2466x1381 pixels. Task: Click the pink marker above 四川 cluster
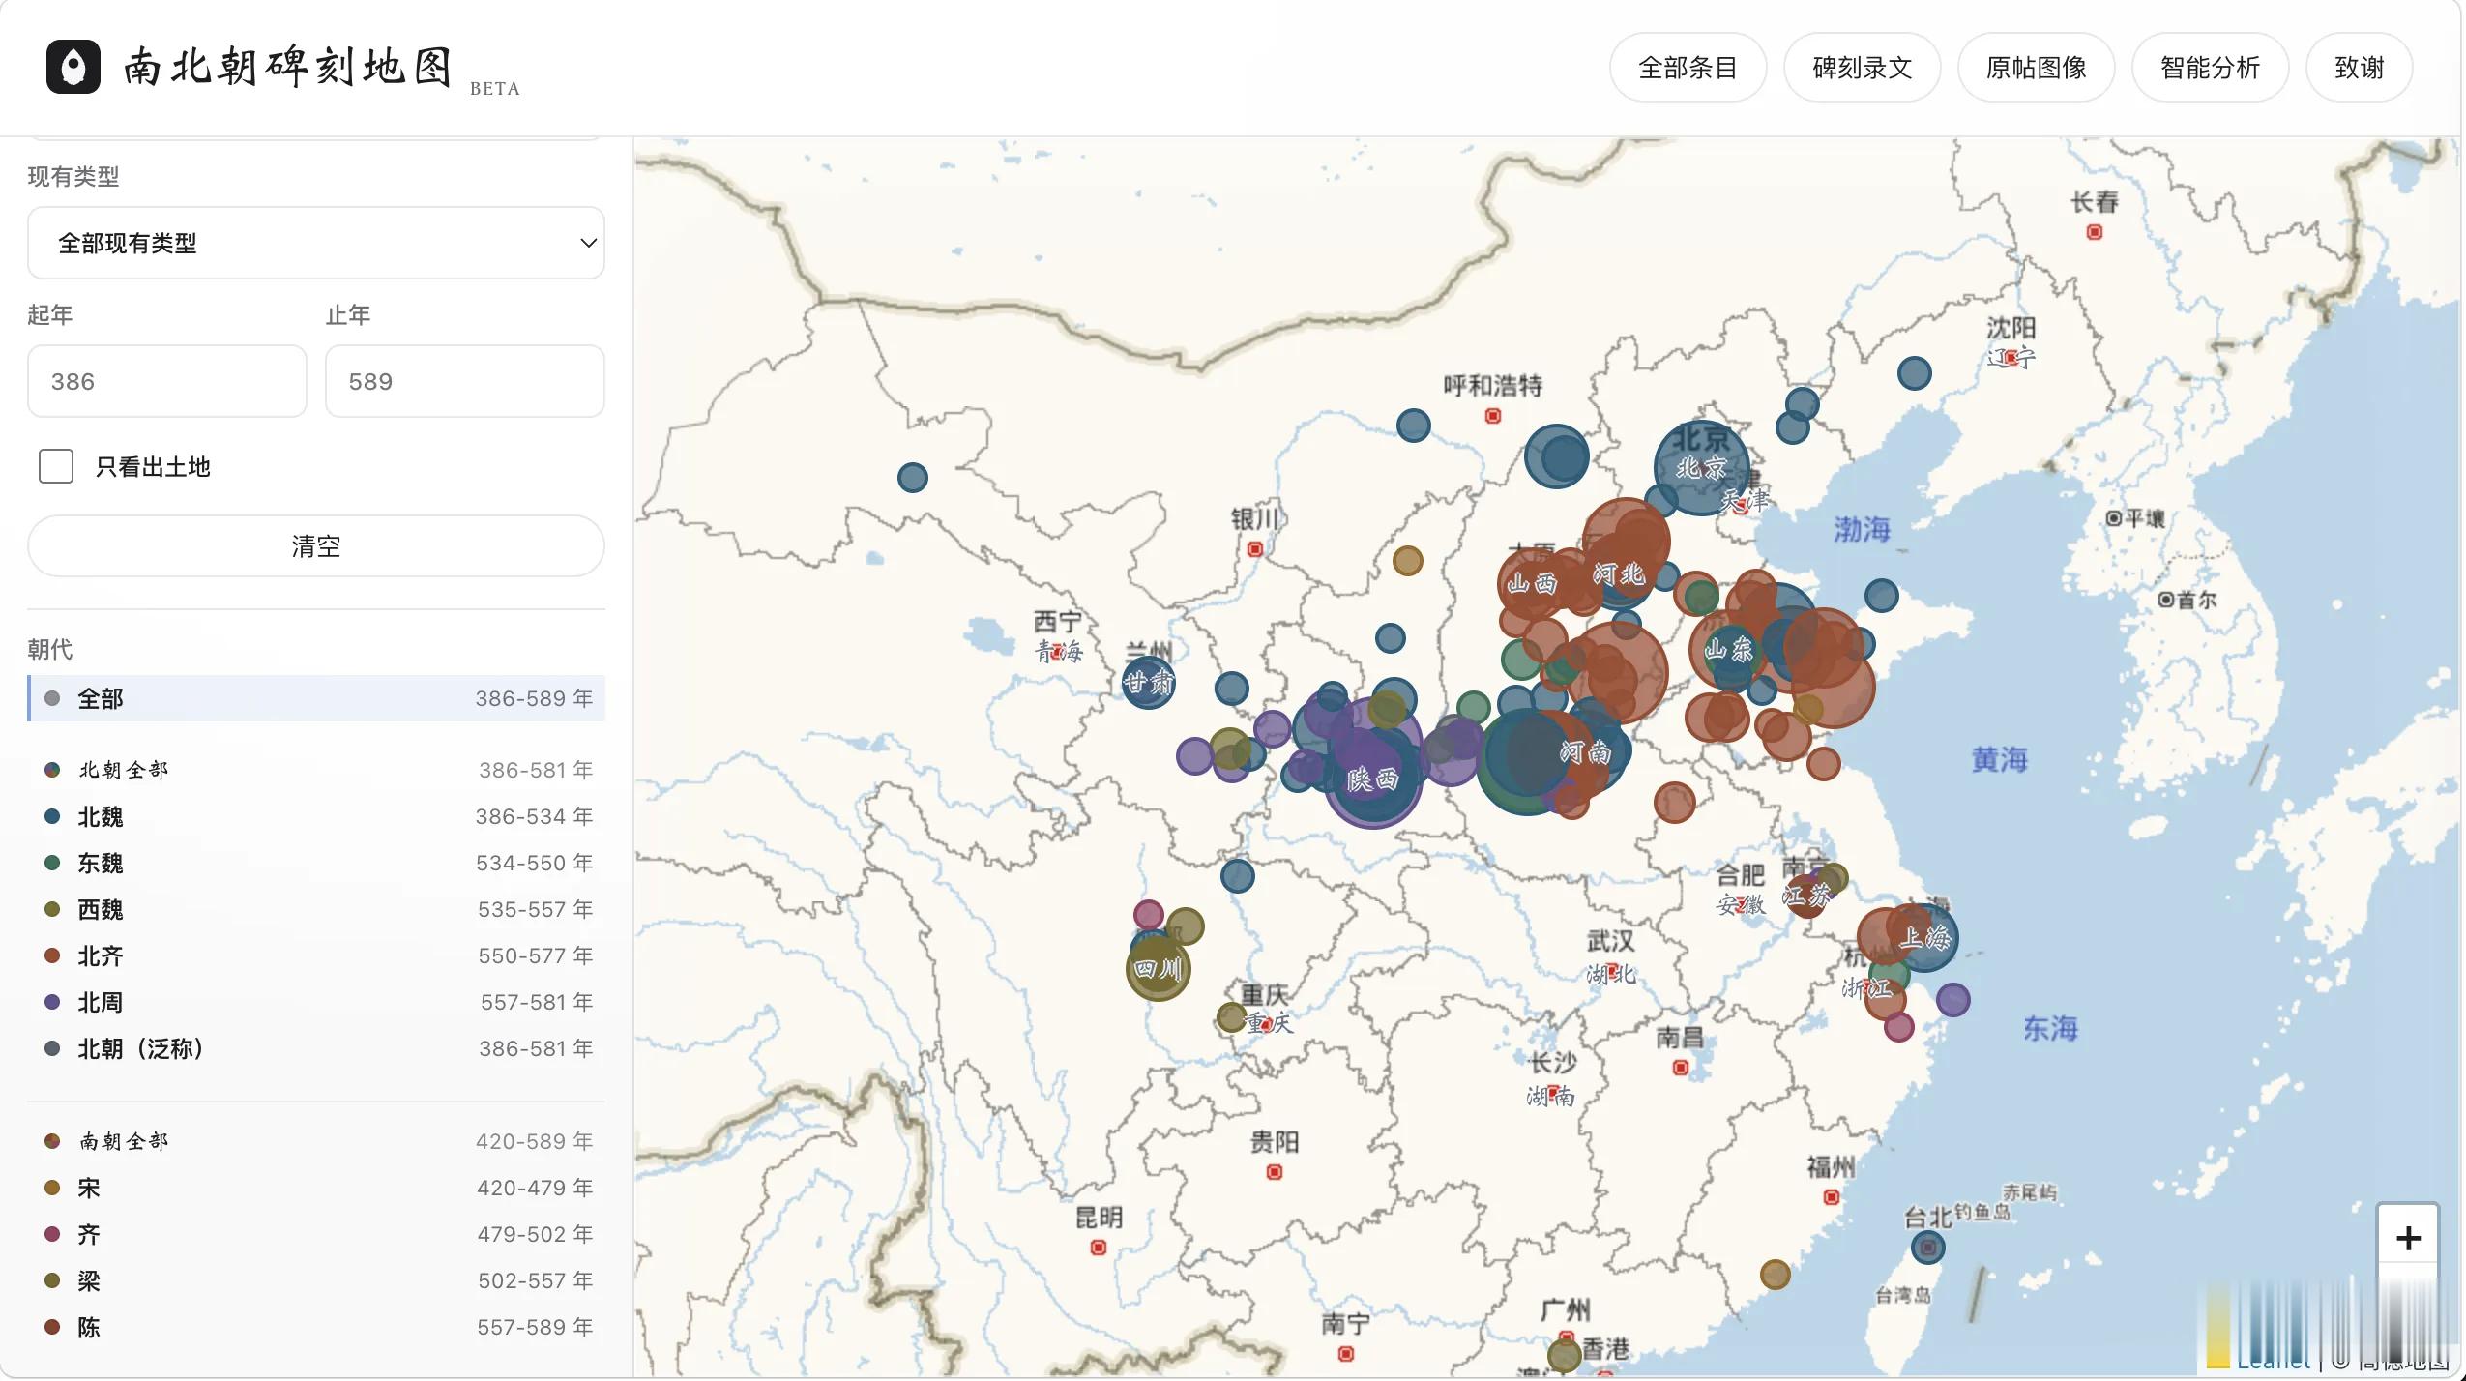(x=1148, y=914)
